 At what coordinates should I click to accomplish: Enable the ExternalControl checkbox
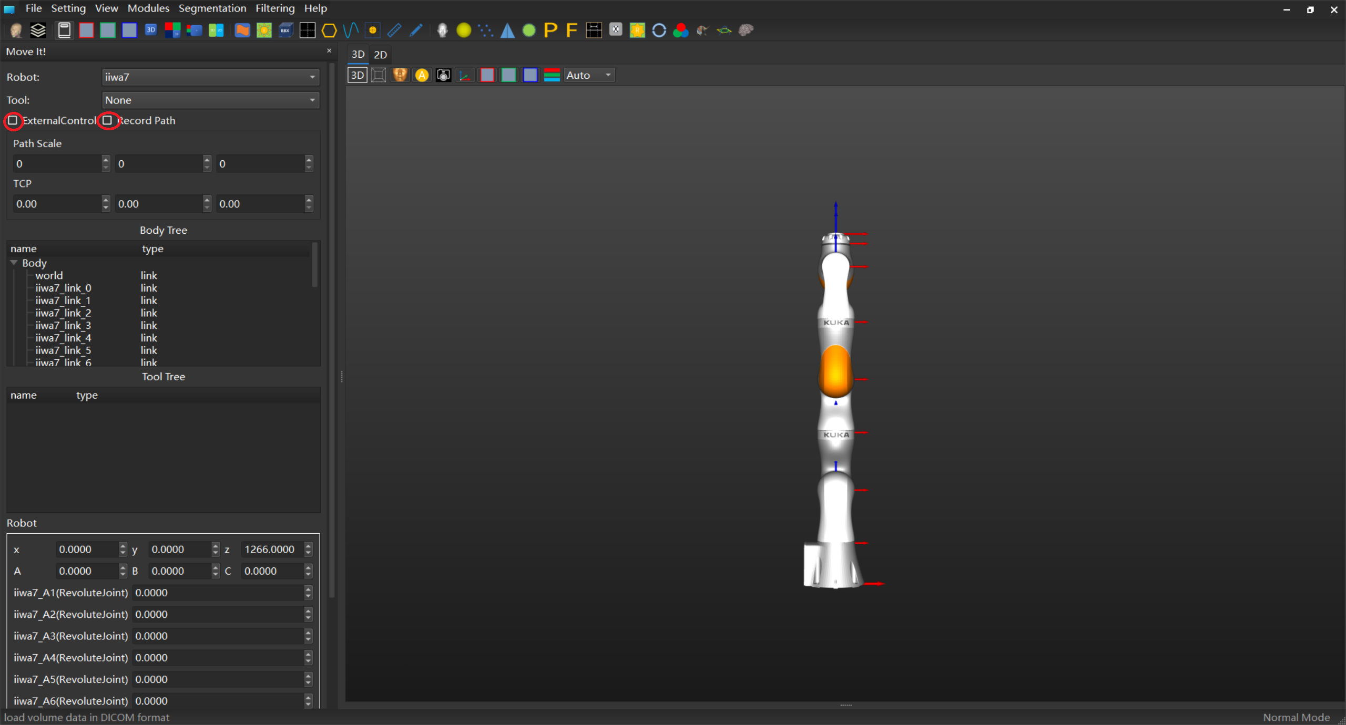tap(13, 121)
